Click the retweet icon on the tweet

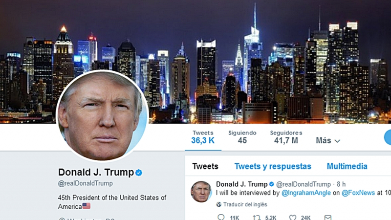[256, 218]
